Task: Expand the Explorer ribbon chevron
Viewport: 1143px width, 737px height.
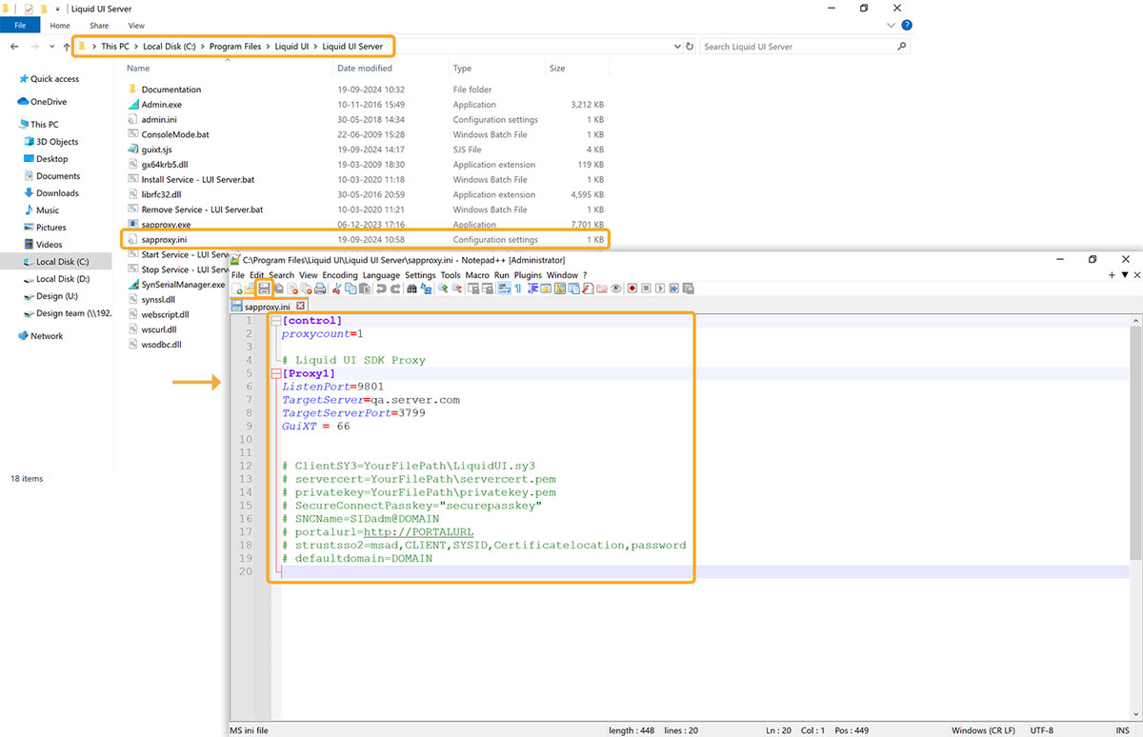Action: point(892,26)
